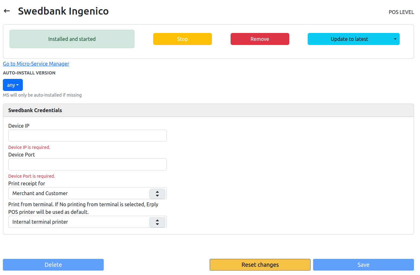Click the Reset changes button
This screenshot has height=275, width=420.
pyautogui.click(x=260, y=265)
